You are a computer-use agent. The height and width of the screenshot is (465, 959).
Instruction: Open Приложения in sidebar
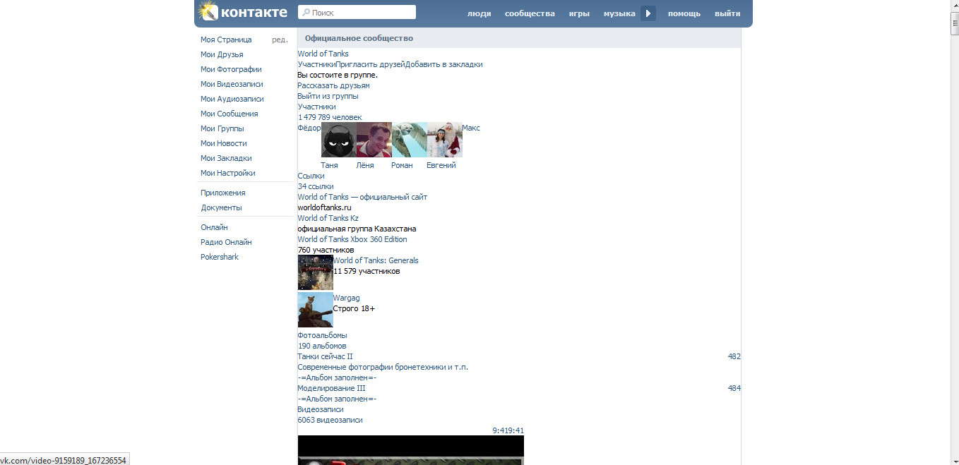click(223, 193)
